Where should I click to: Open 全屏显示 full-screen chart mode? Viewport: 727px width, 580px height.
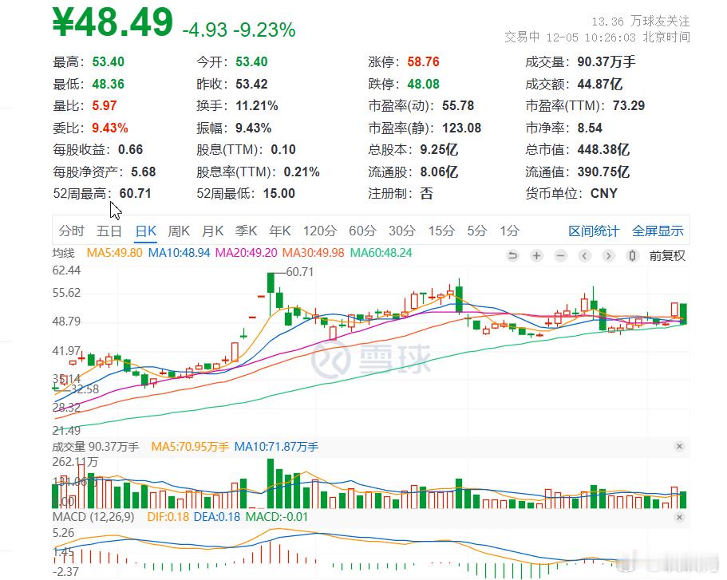pos(658,231)
